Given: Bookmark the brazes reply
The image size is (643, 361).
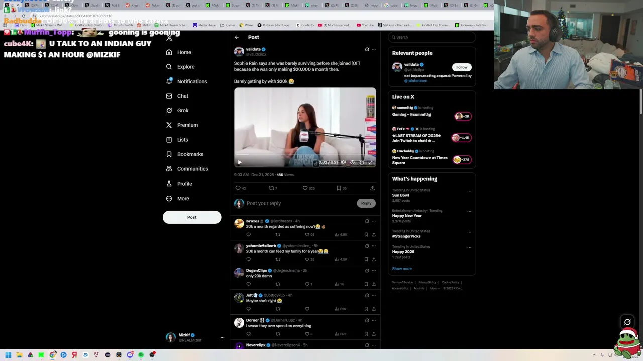Looking at the screenshot, I should click(x=366, y=235).
